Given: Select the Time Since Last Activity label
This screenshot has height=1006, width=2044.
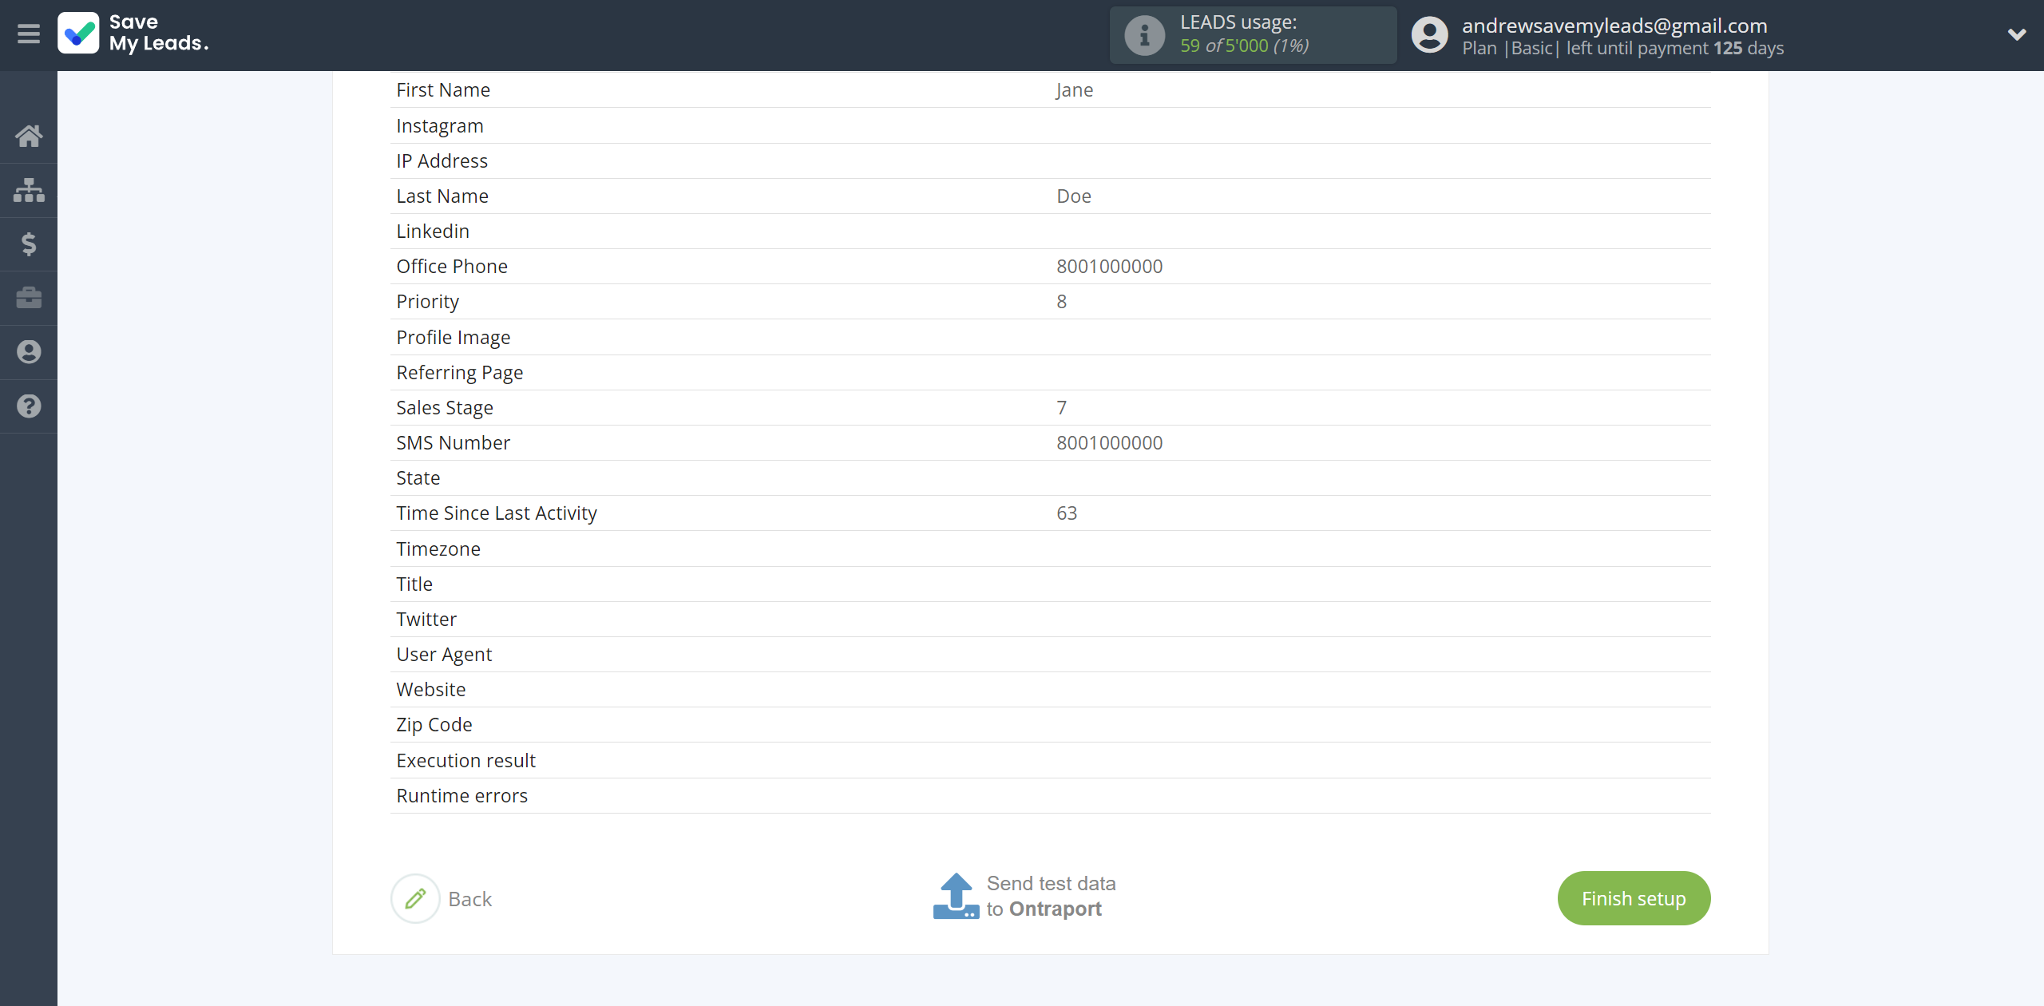Looking at the screenshot, I should (x=497, y=513).
